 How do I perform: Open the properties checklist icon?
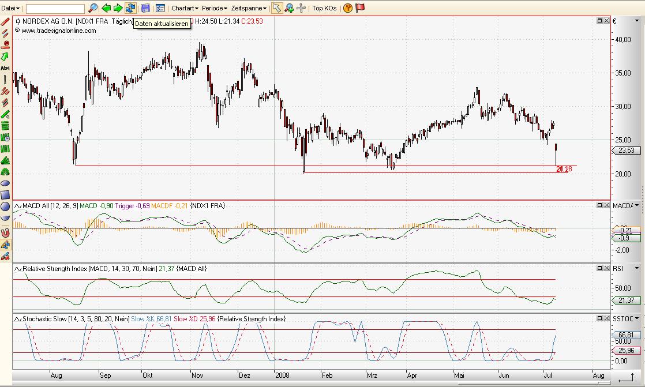tap(160, 8)
